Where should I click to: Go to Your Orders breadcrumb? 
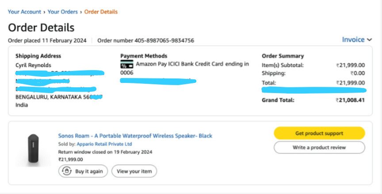click(63, 11)
